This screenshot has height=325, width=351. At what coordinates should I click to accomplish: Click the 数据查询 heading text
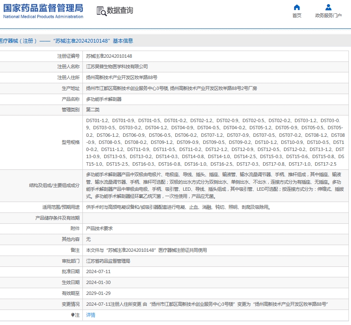(x=120, y=10)
